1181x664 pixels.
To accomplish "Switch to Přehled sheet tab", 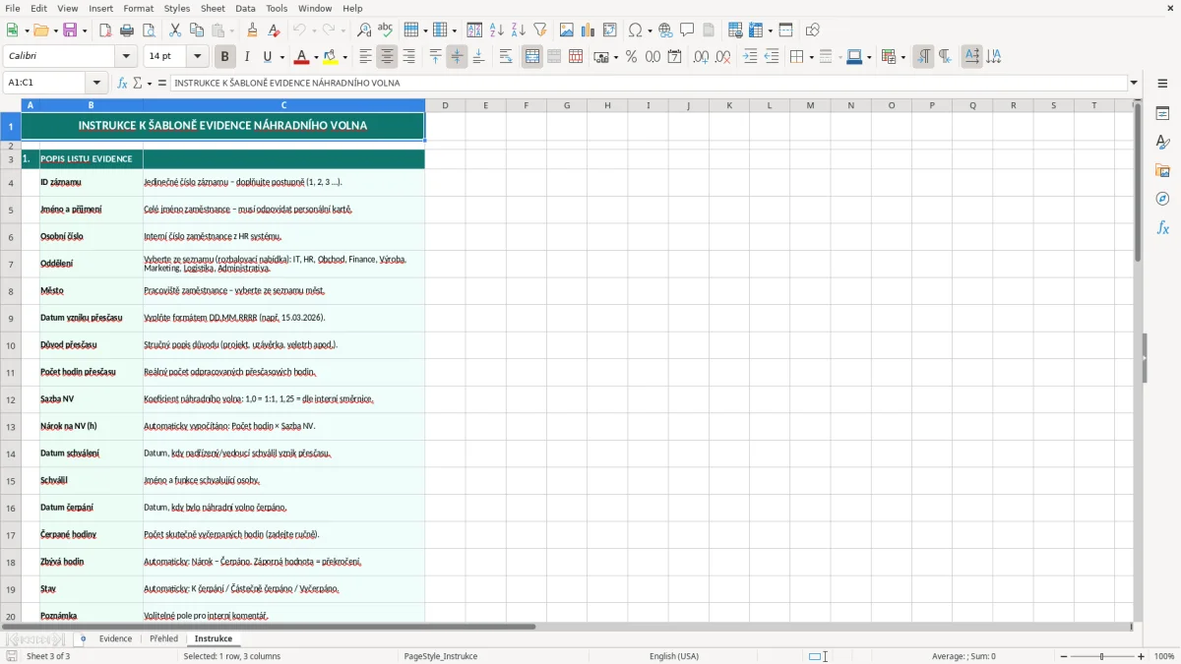I will pos(163,638).
